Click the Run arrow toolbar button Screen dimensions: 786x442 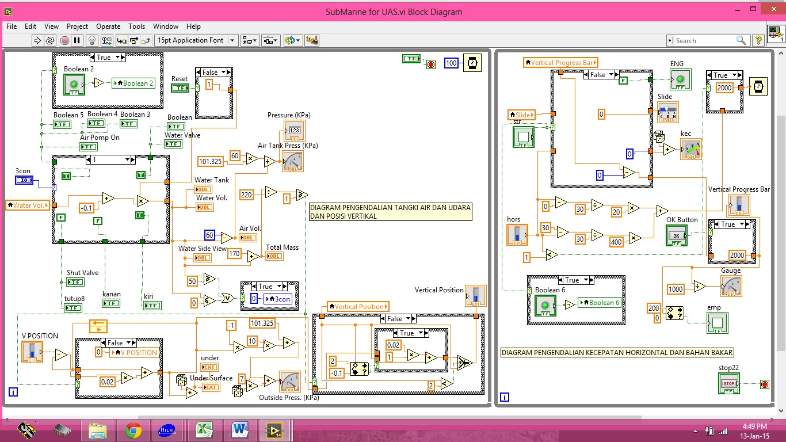38,40
